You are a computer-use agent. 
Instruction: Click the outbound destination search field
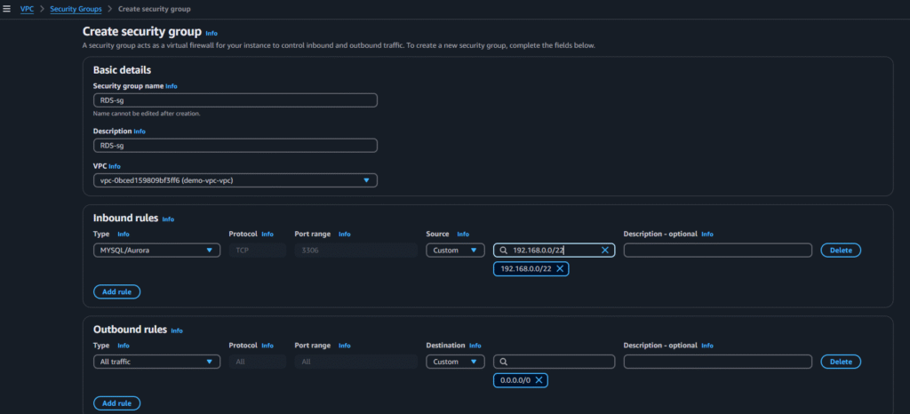554,362
